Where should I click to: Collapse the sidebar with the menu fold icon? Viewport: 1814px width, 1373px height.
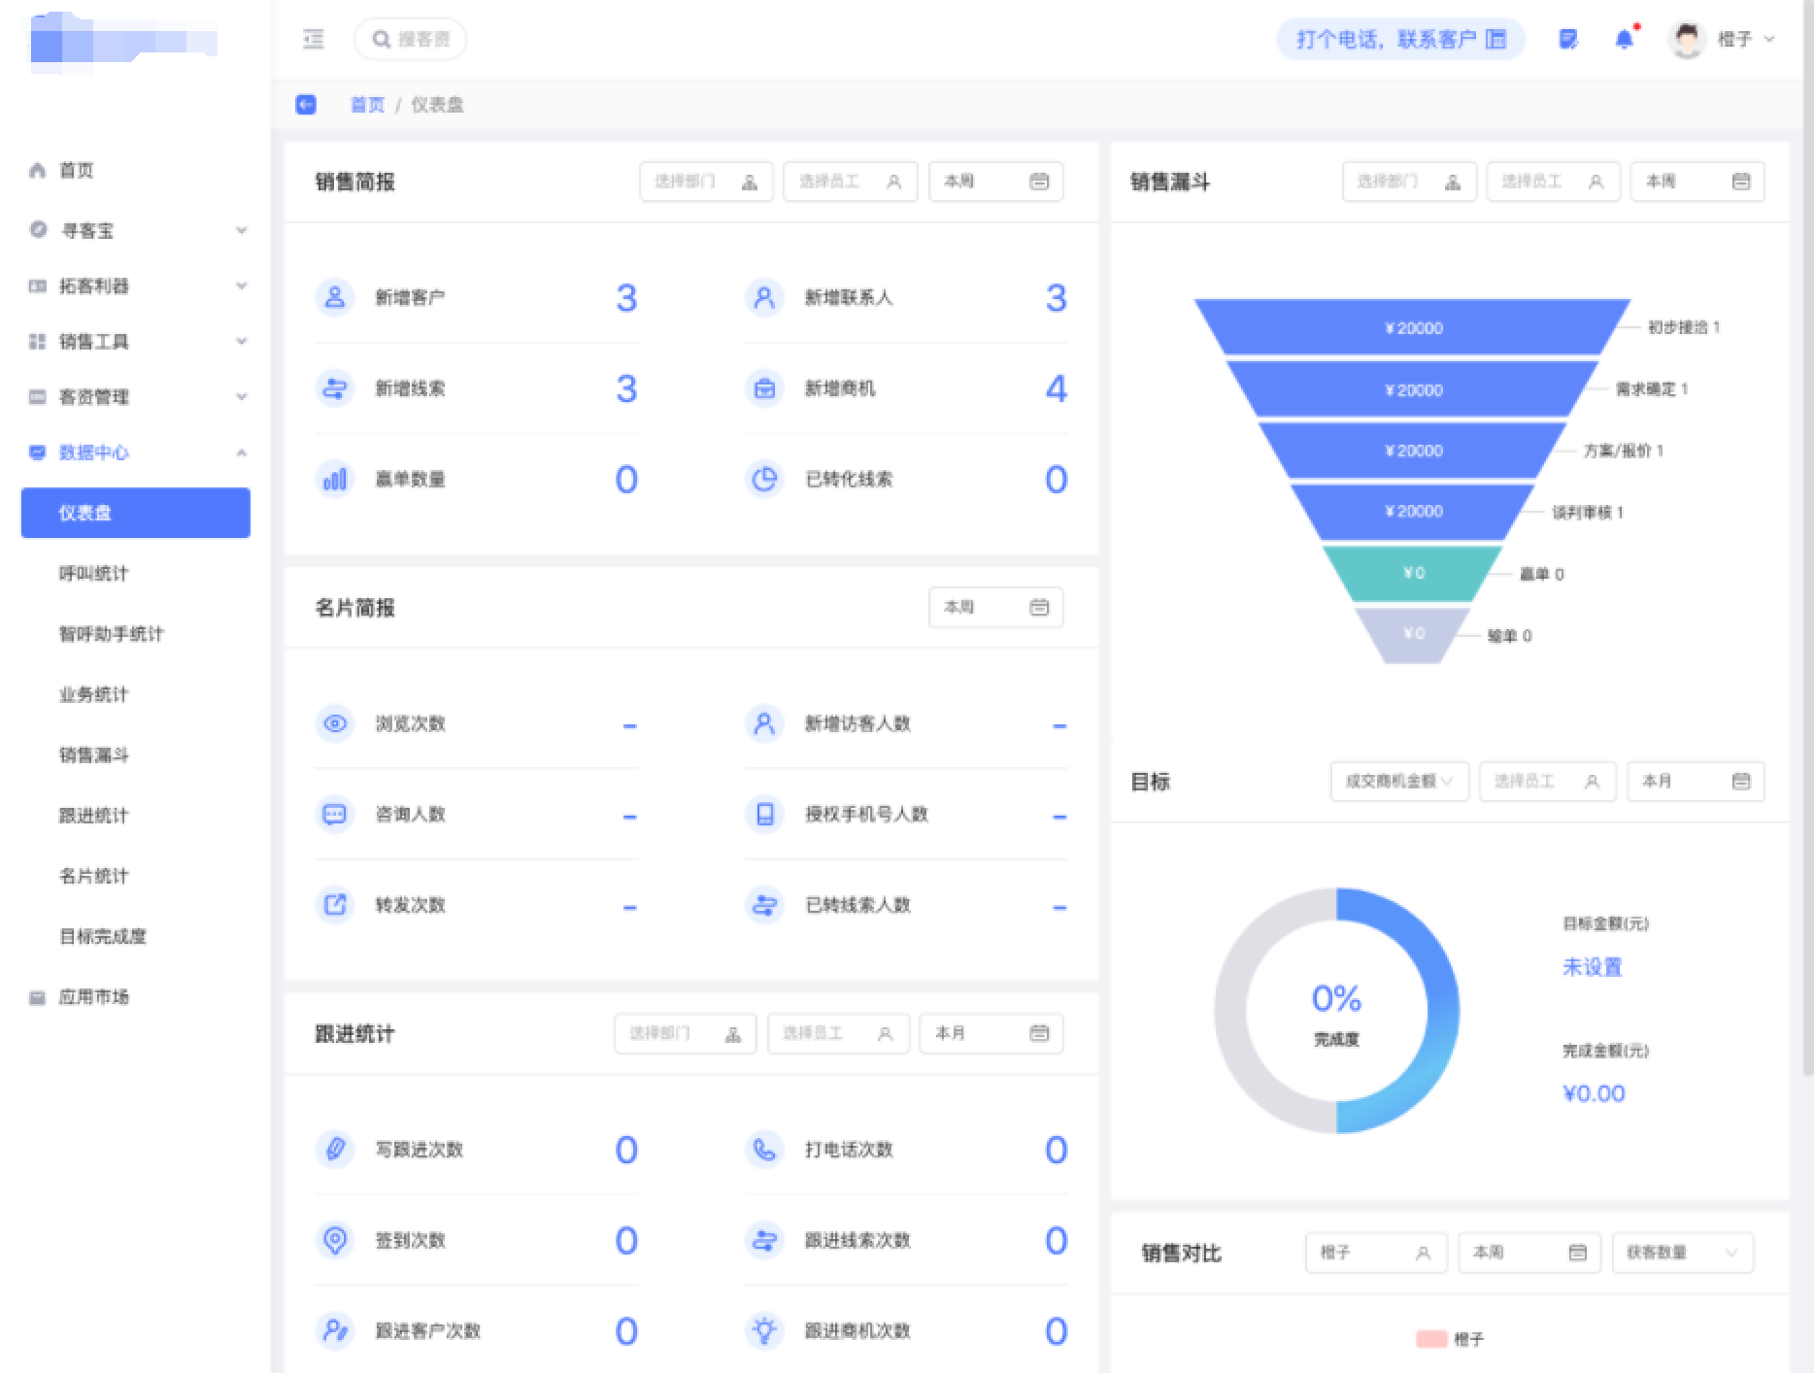(313, 39)
